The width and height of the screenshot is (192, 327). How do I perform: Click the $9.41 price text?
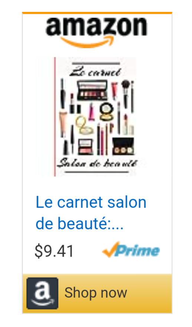pos(54,251)
